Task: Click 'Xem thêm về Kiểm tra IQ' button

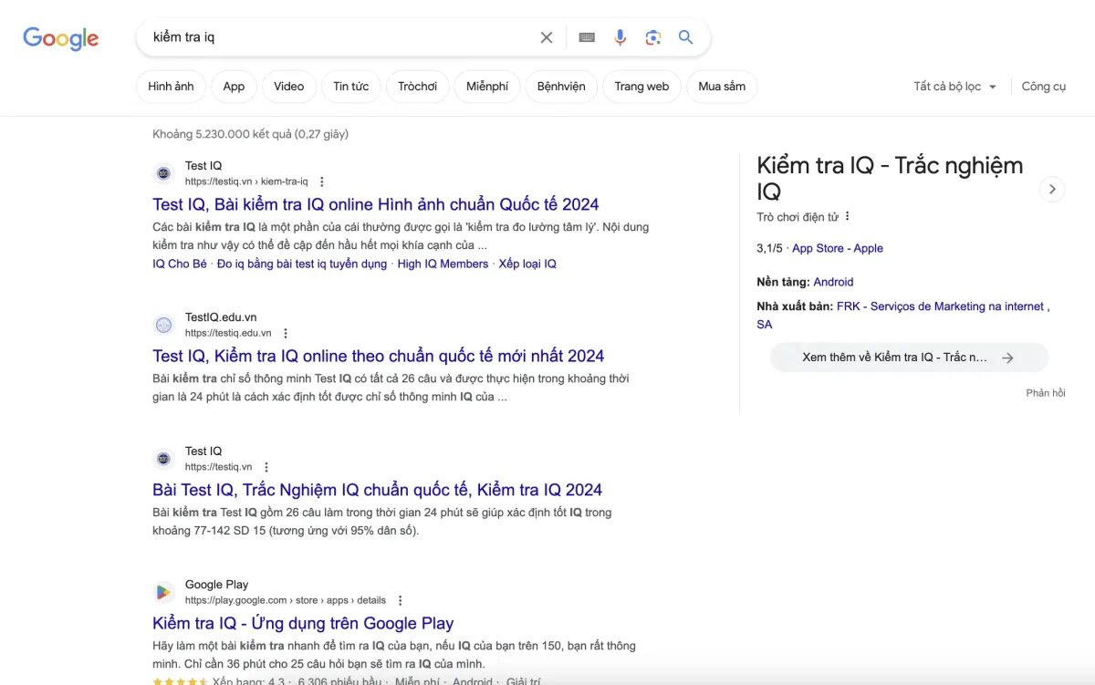Action: (x=909, y=358)
